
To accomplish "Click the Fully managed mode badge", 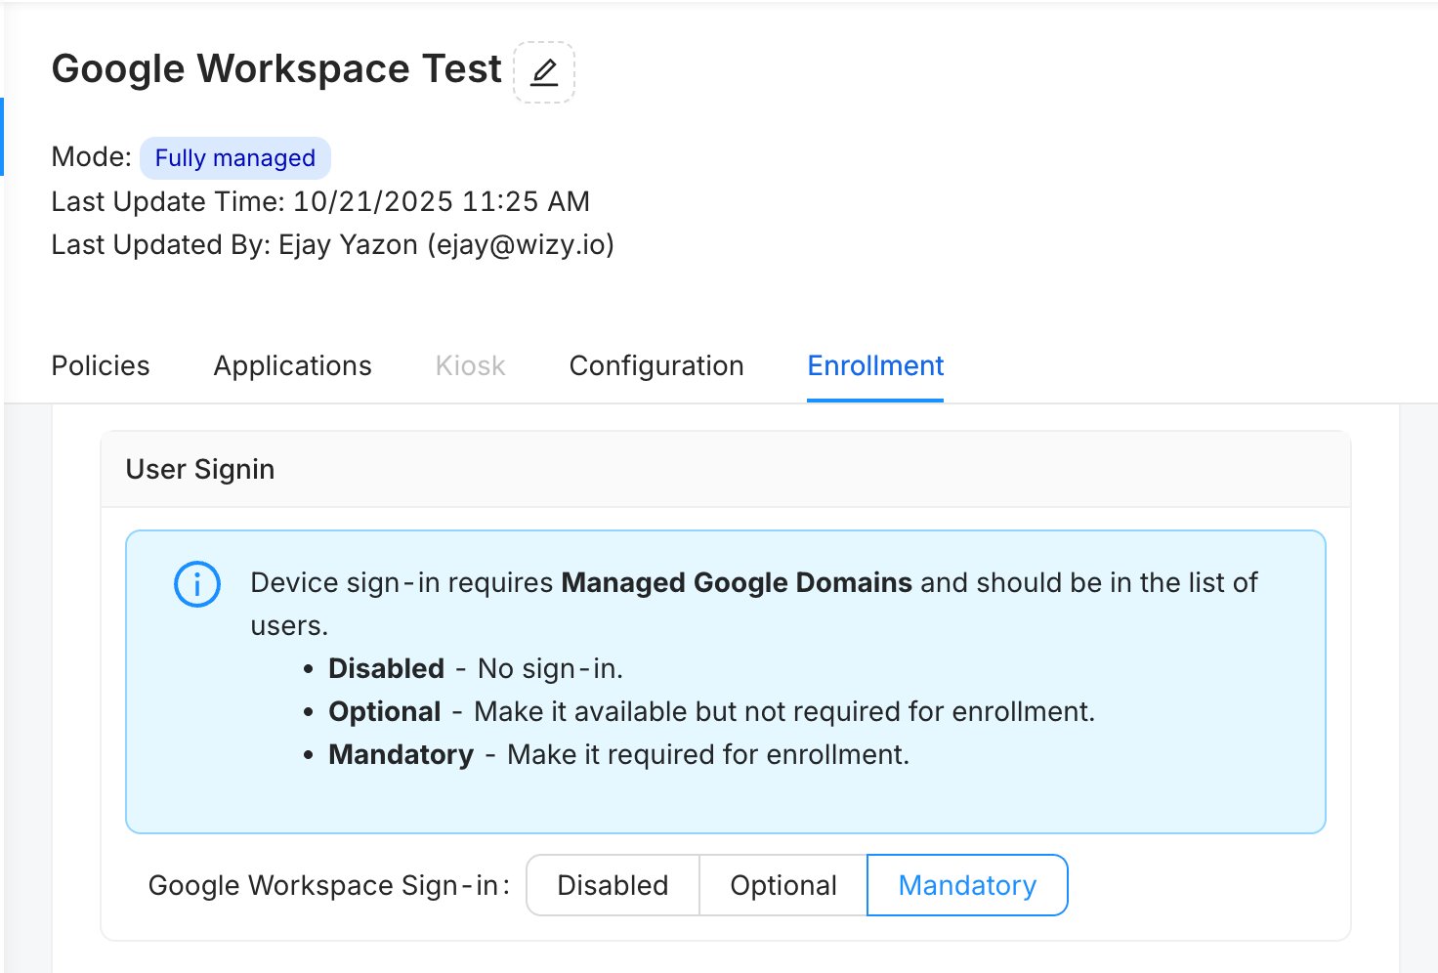I will point(235,158).
